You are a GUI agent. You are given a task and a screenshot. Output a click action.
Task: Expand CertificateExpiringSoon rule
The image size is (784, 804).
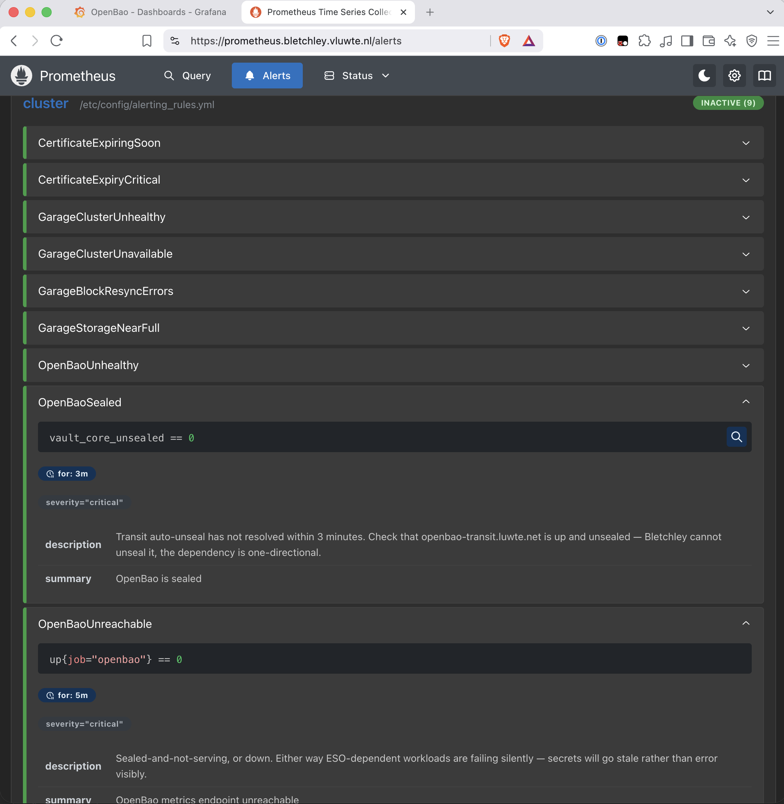pos(393,143)
